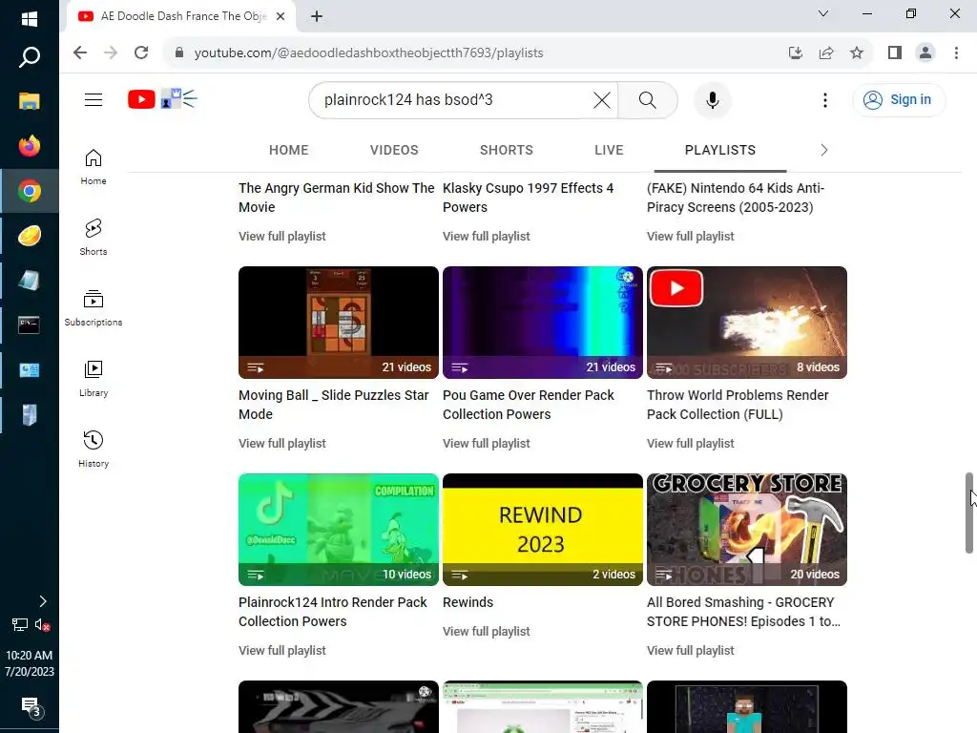Image resolution: width=977 pixels, height=733 pixels.
Task: Clear the search box with the X icon
Action: (x=602, y=99)
